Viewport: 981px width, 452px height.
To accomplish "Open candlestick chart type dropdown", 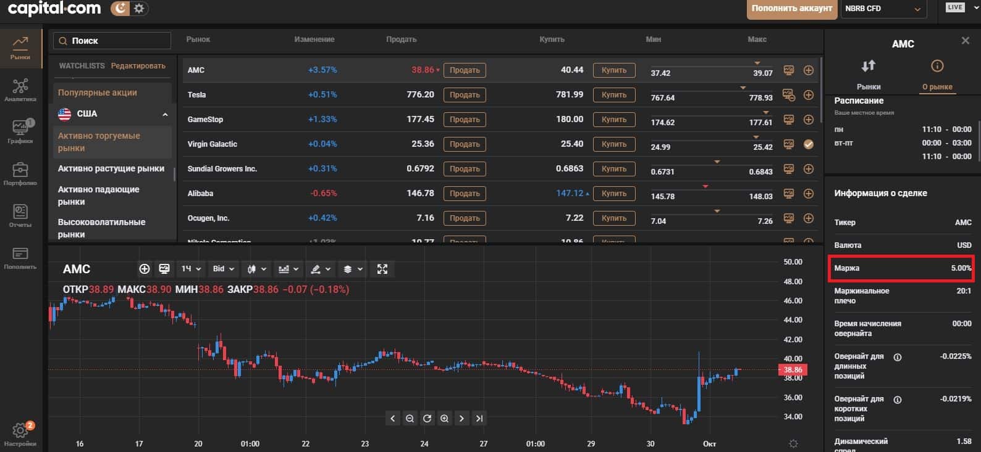I will pos(256,269).
